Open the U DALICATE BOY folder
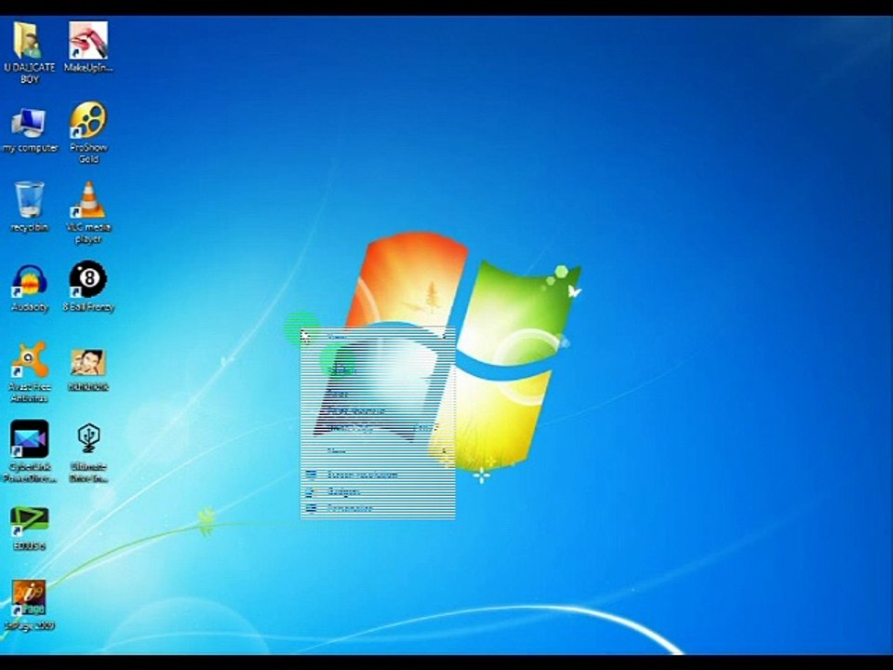The image size is (893, 670). pos(29,52)
